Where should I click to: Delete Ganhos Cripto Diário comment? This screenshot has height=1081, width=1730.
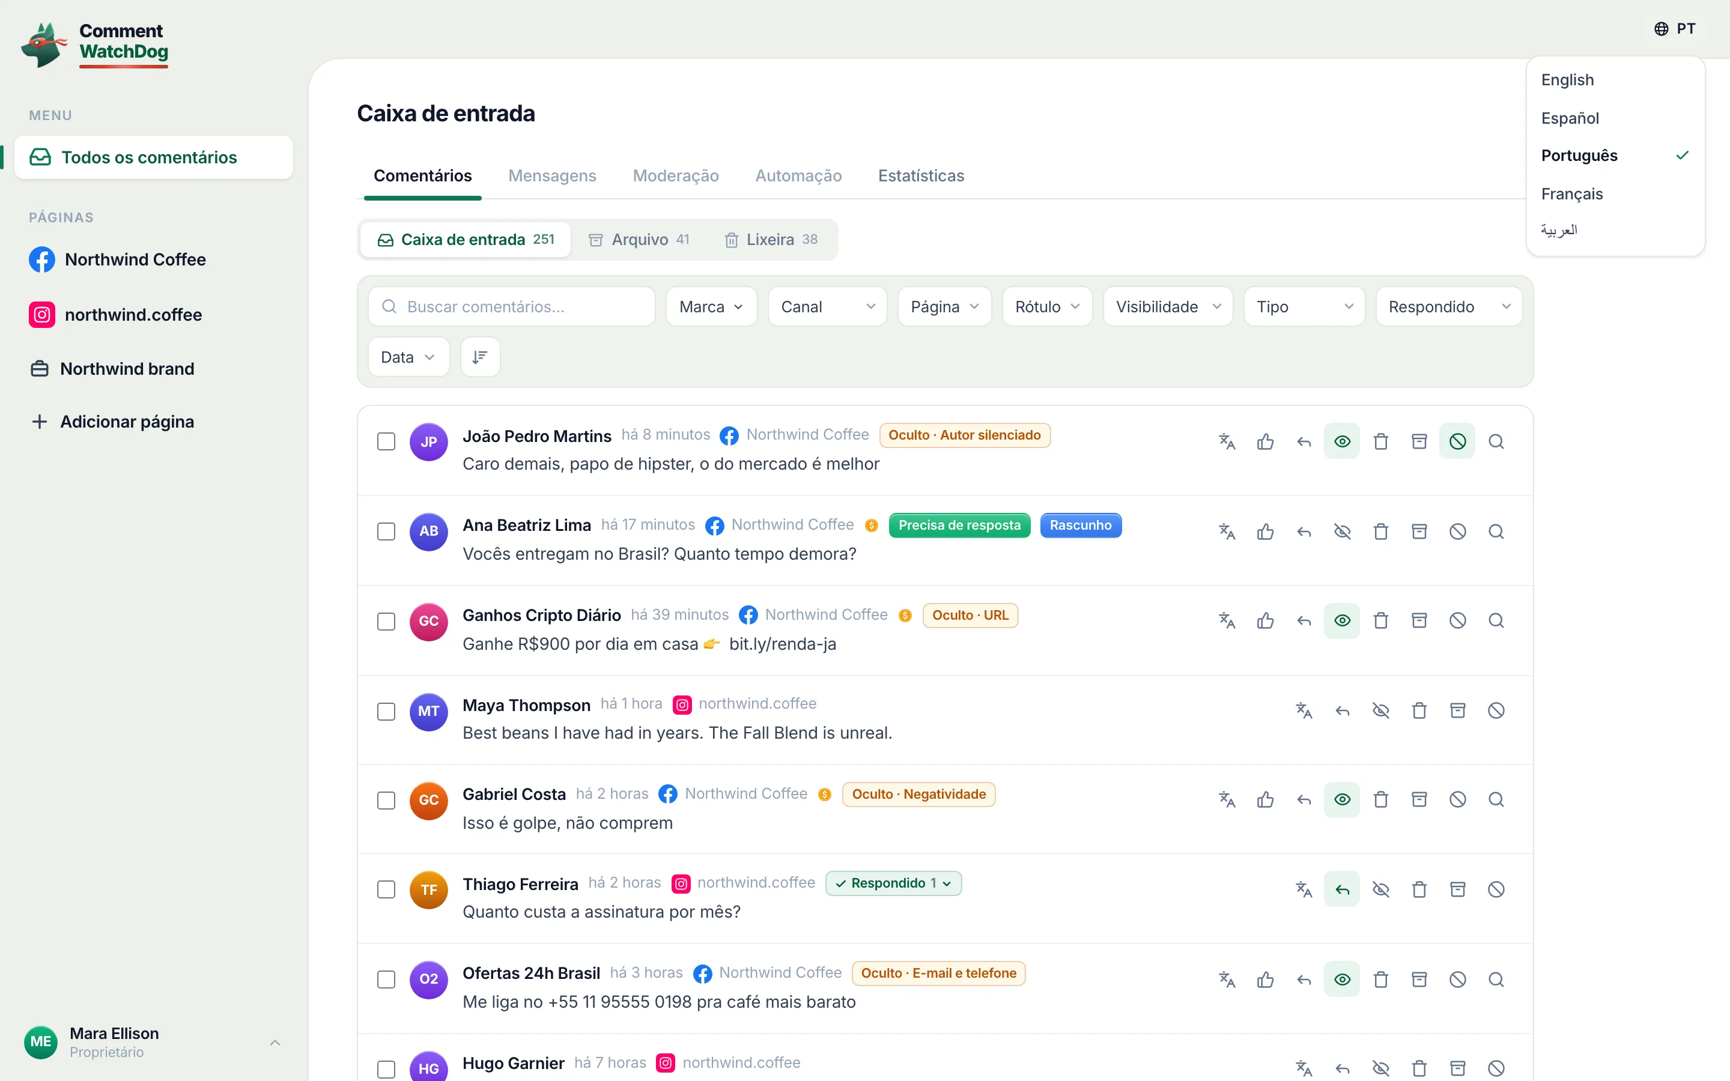coord(1380,620)
